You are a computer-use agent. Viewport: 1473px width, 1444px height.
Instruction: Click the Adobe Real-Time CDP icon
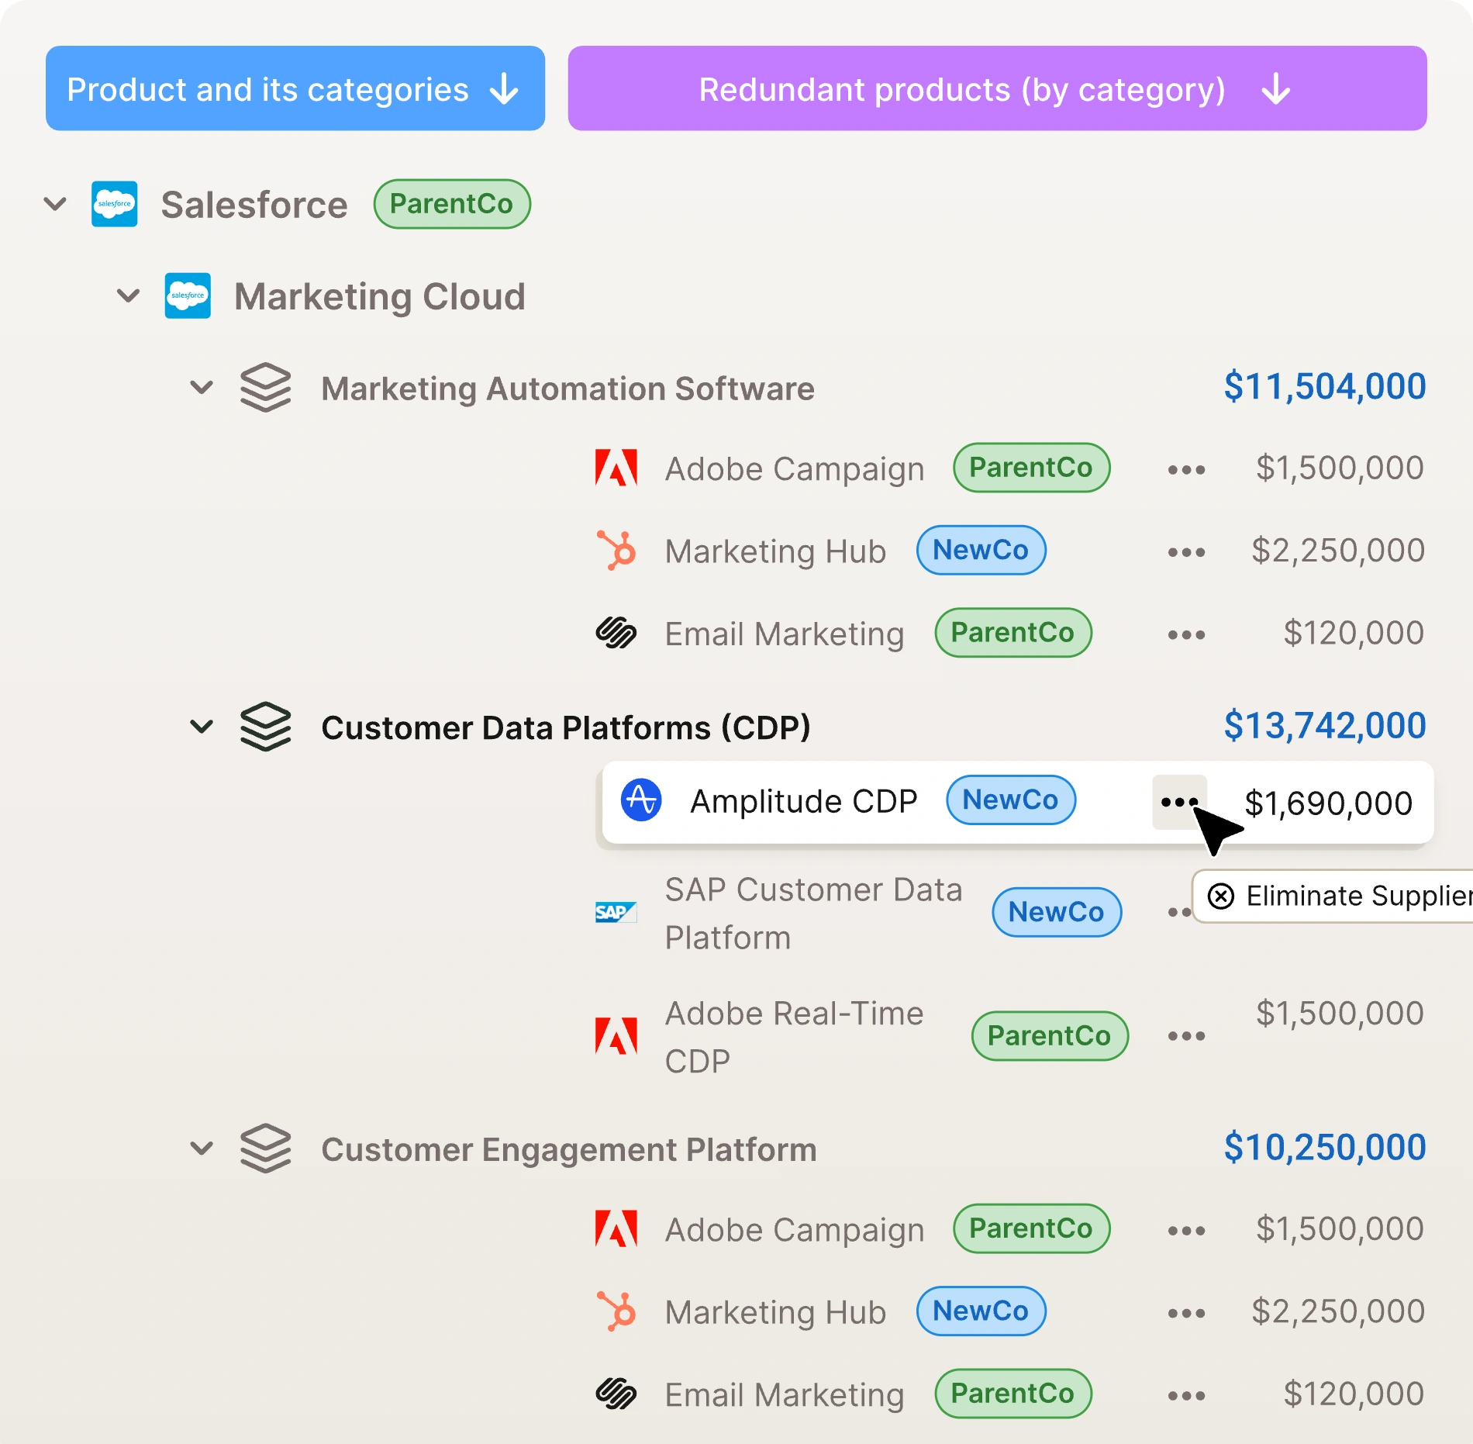pos(615,1036)
